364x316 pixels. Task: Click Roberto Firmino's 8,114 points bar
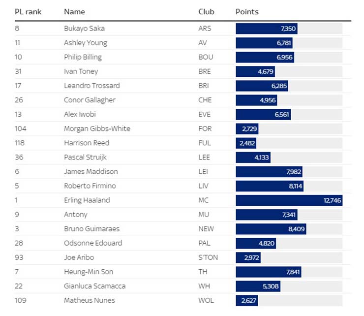[270, 186]
